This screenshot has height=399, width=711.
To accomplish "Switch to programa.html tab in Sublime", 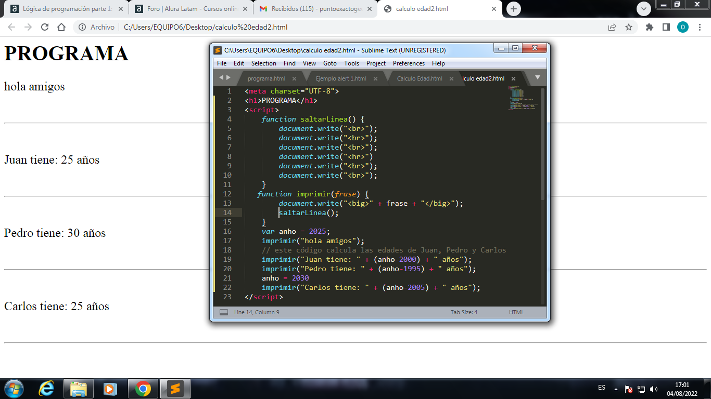I will click(266, 78).
